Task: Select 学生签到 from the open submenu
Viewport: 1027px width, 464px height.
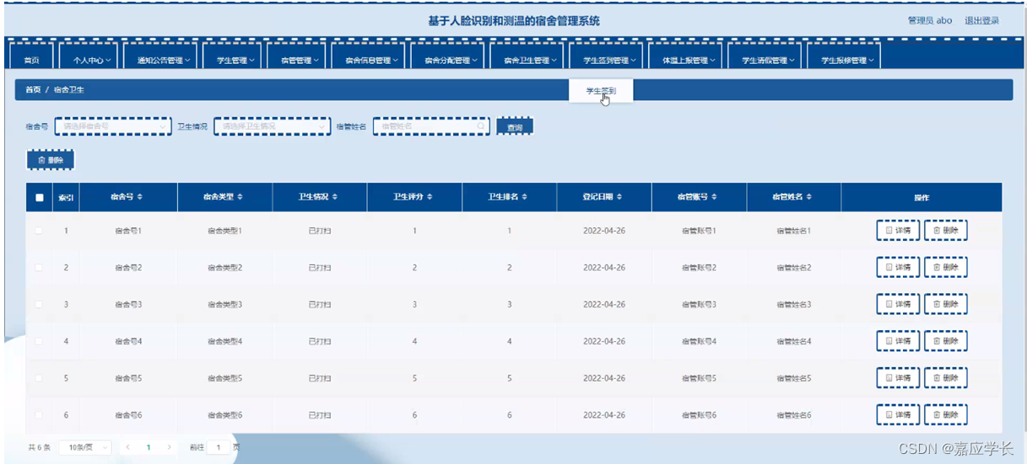Action: click(x=601, y=91)
